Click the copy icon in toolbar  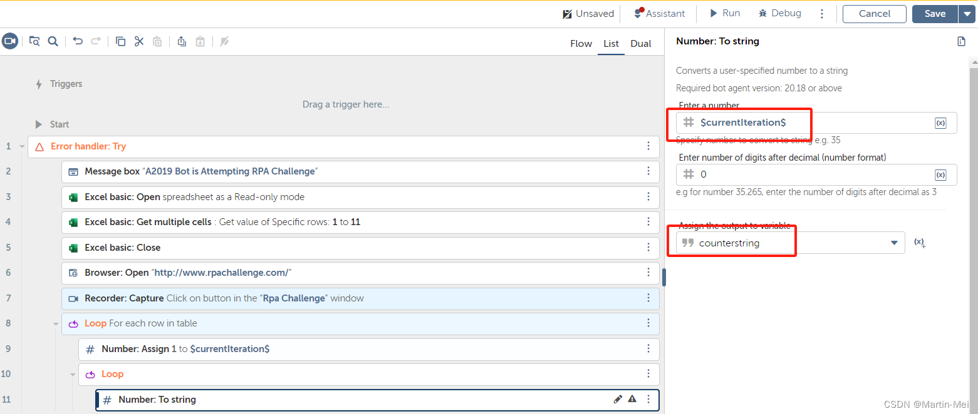120,41
